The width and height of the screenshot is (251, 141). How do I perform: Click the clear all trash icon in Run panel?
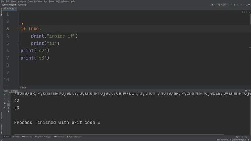tap(9, 112)
